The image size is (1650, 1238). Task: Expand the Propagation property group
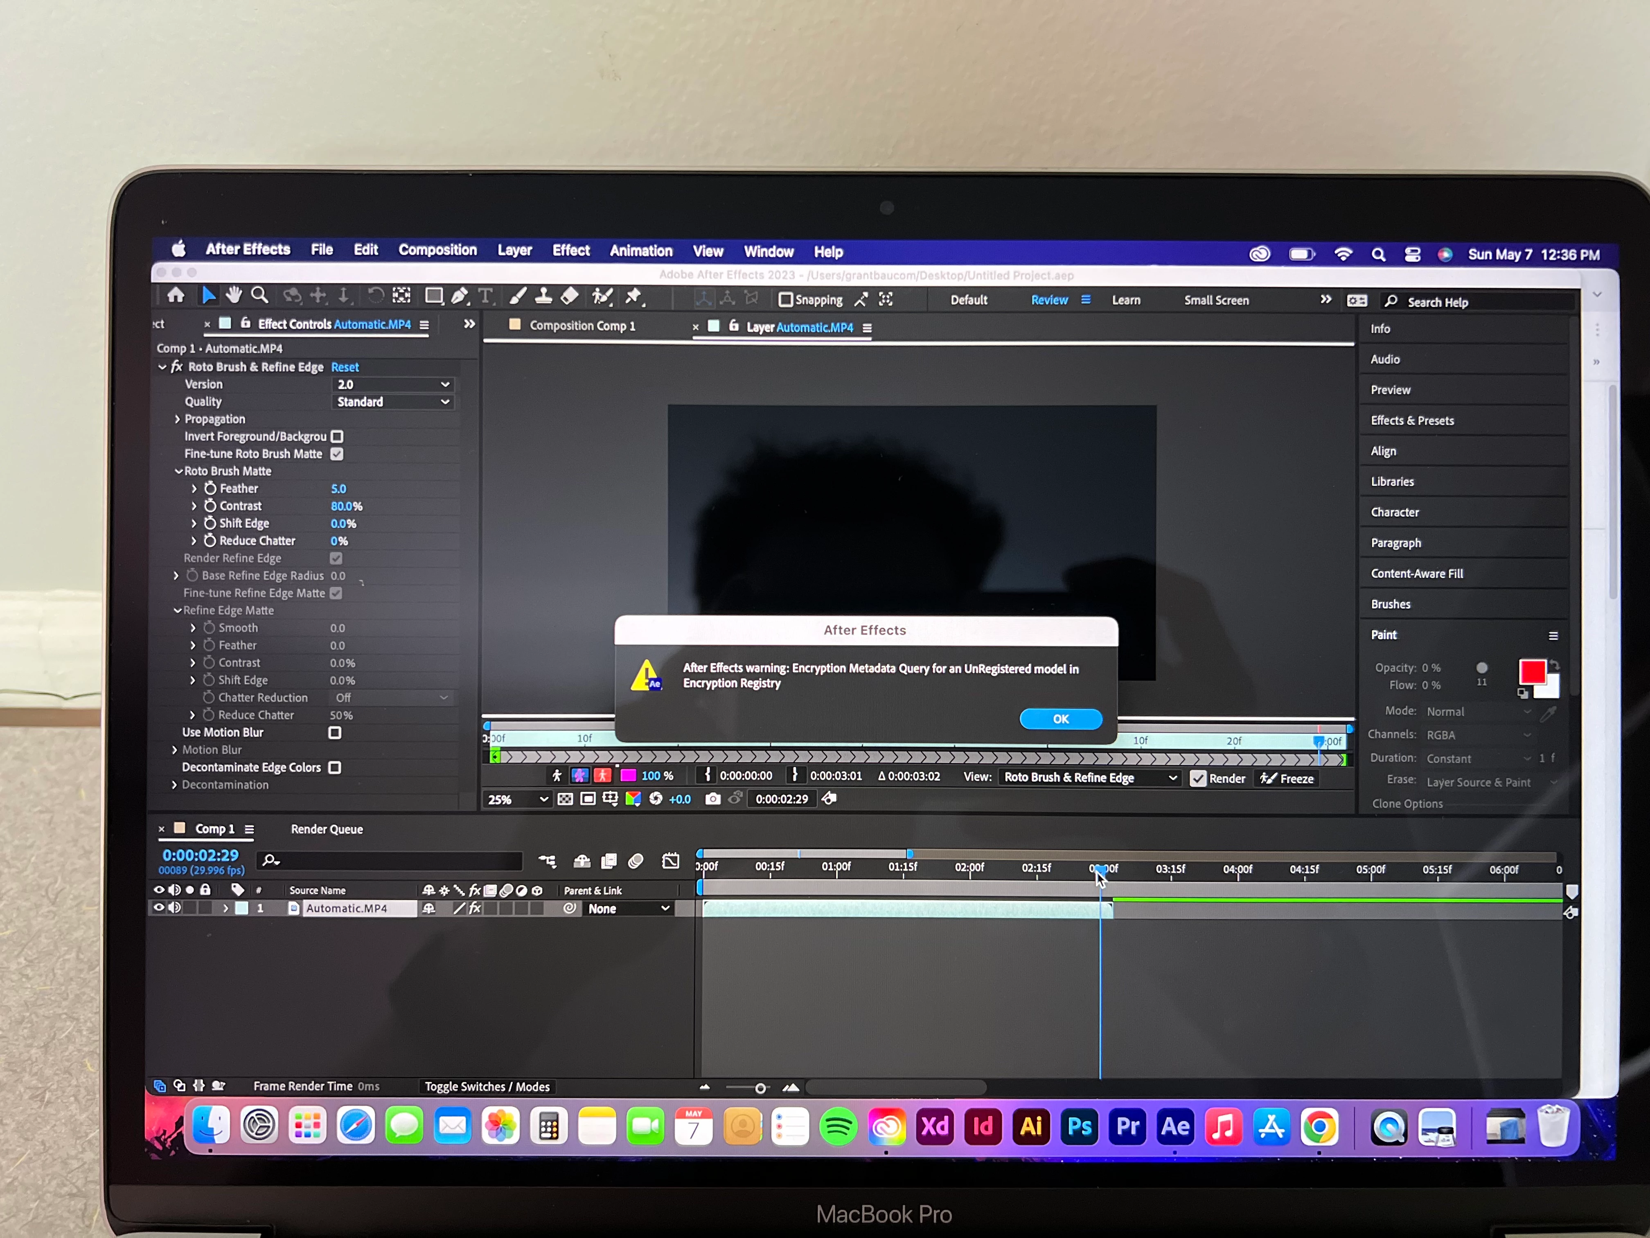coord(178,419)
